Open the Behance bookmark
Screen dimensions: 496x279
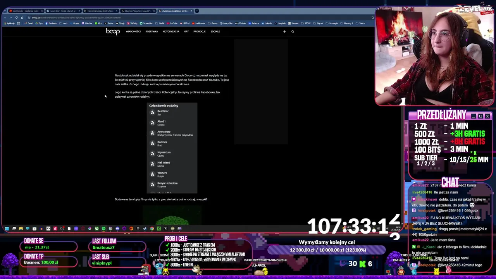coord(253,23)
